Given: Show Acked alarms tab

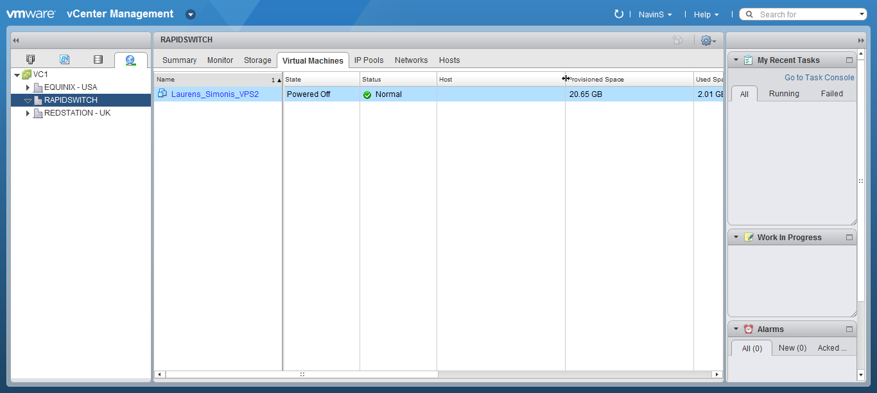Looking at the screenshot, I should pos(832,347).
